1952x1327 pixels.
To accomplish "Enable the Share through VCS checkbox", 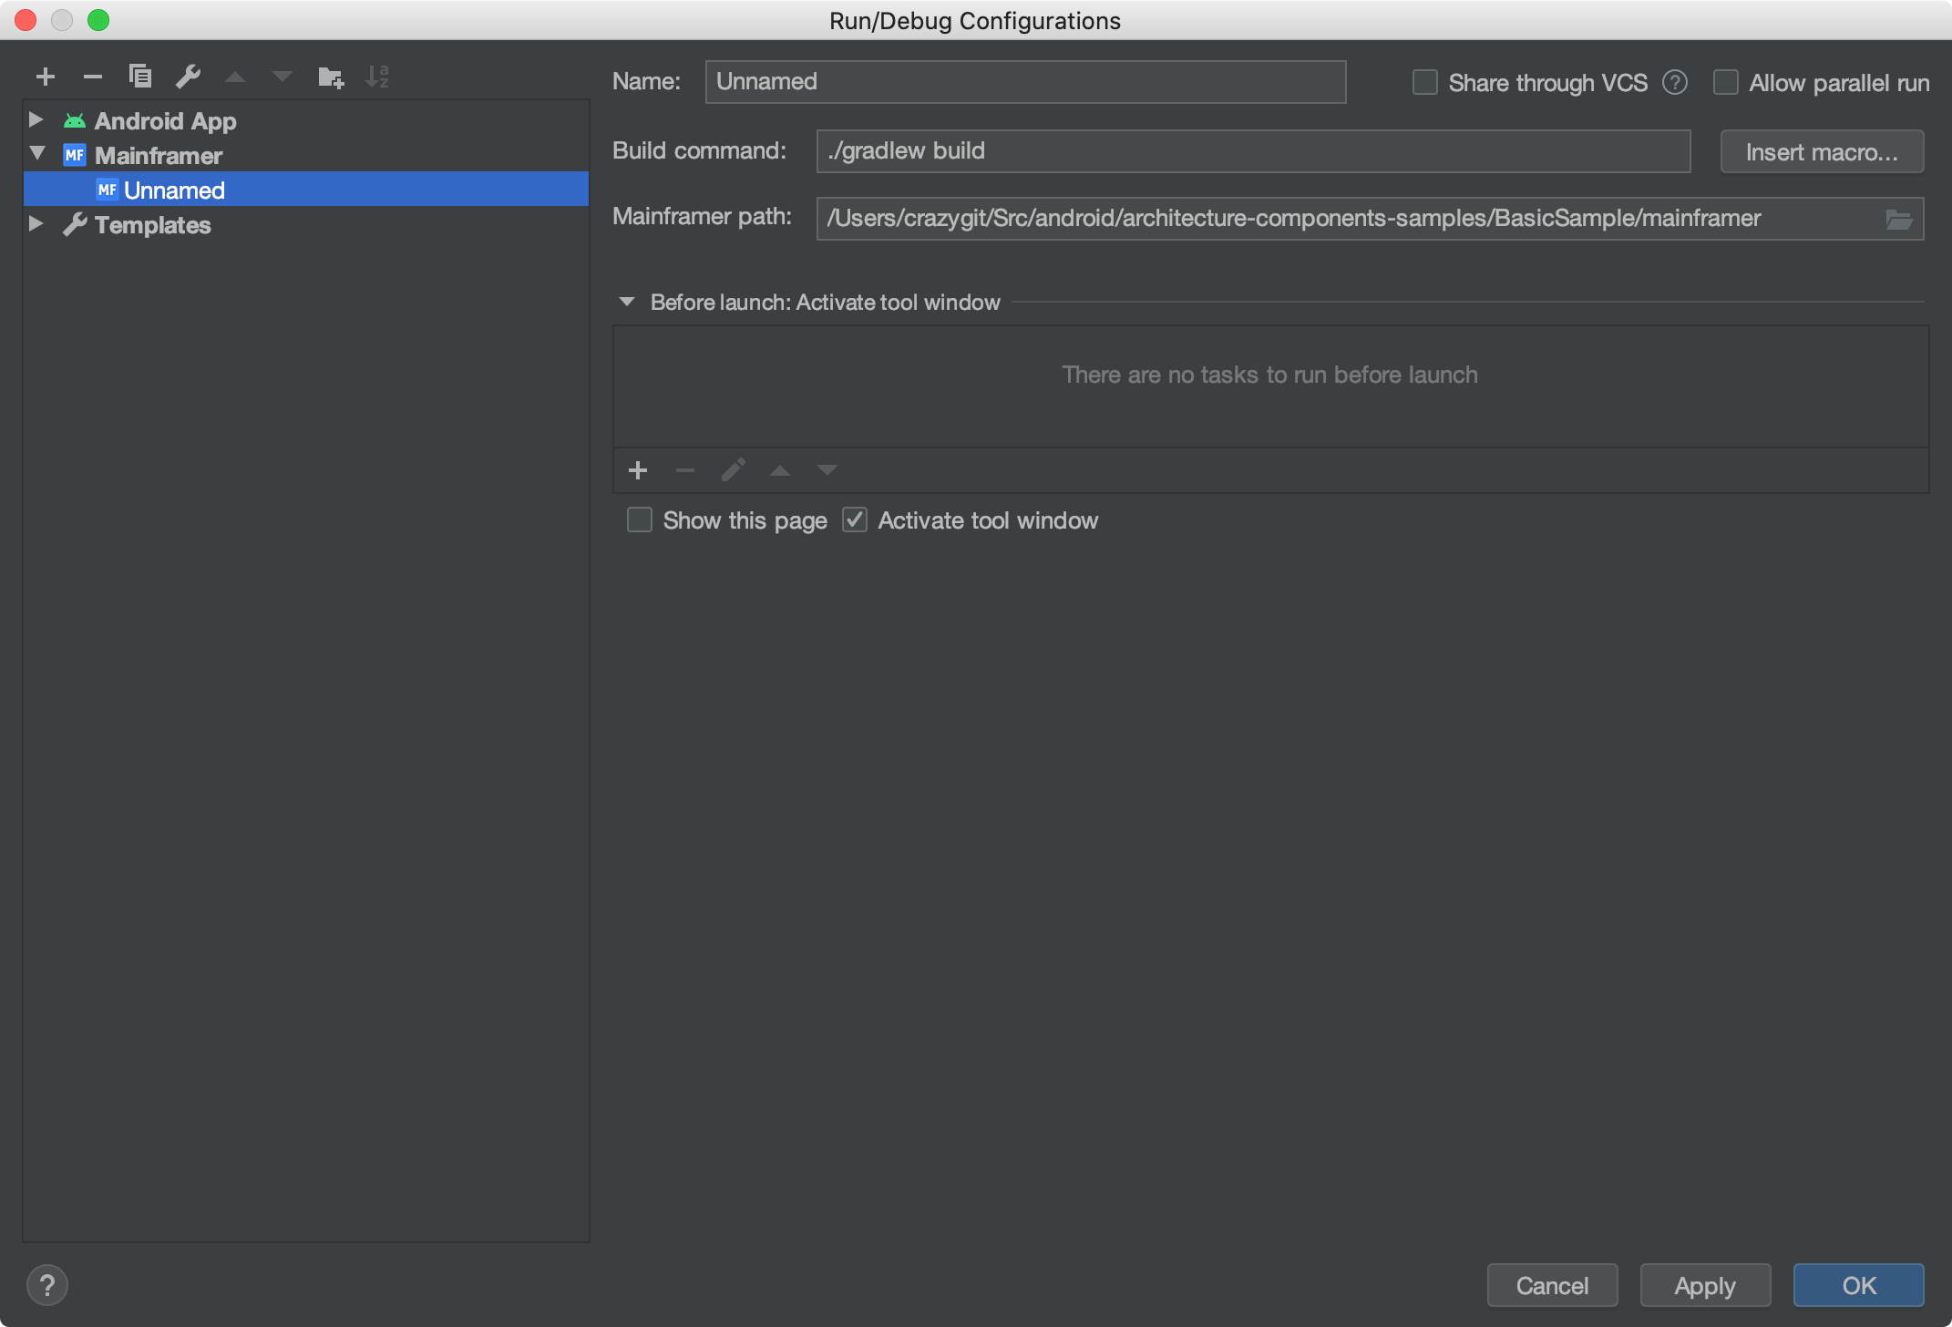I will (x=1425, y=83).
